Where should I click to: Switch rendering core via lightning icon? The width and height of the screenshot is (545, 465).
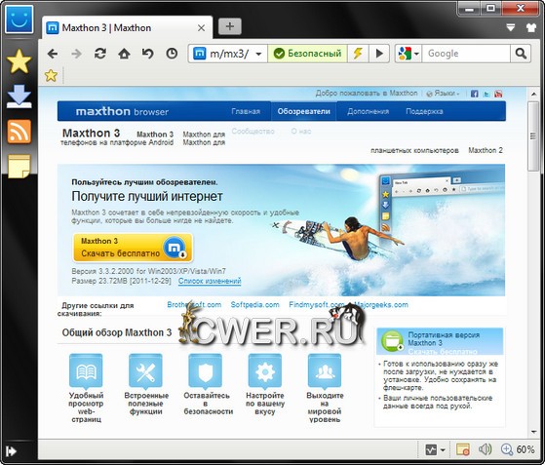[x=358, y=54]
